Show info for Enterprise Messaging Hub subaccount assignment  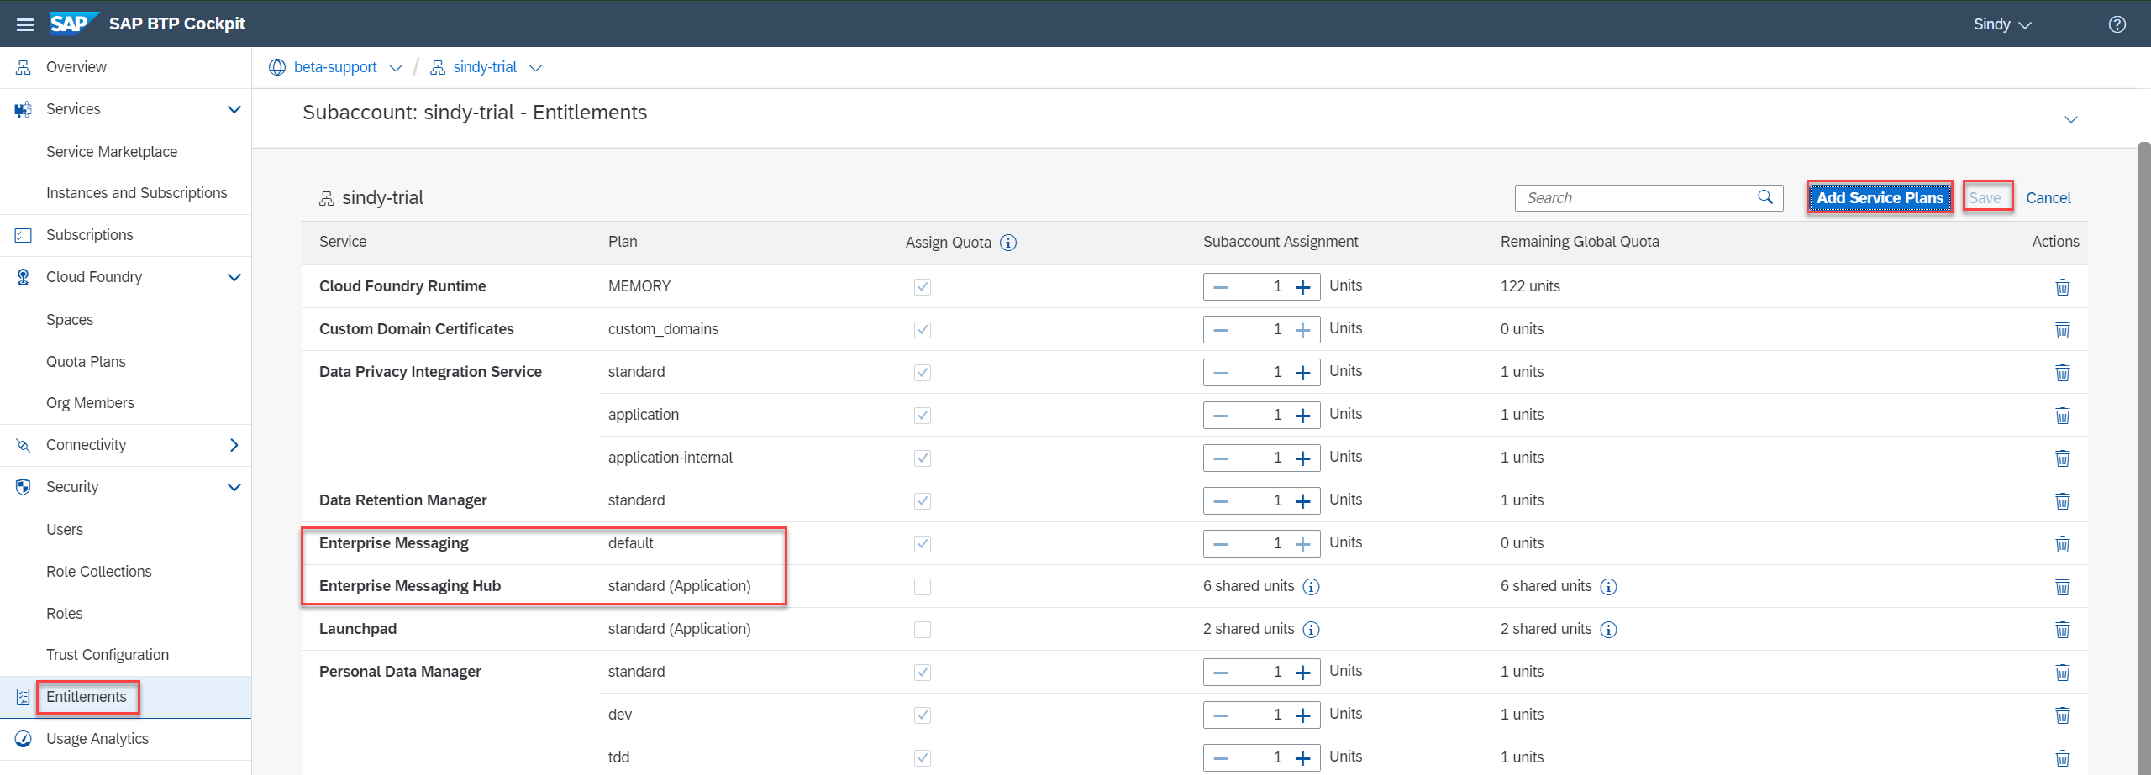(x=1311, y=587)
